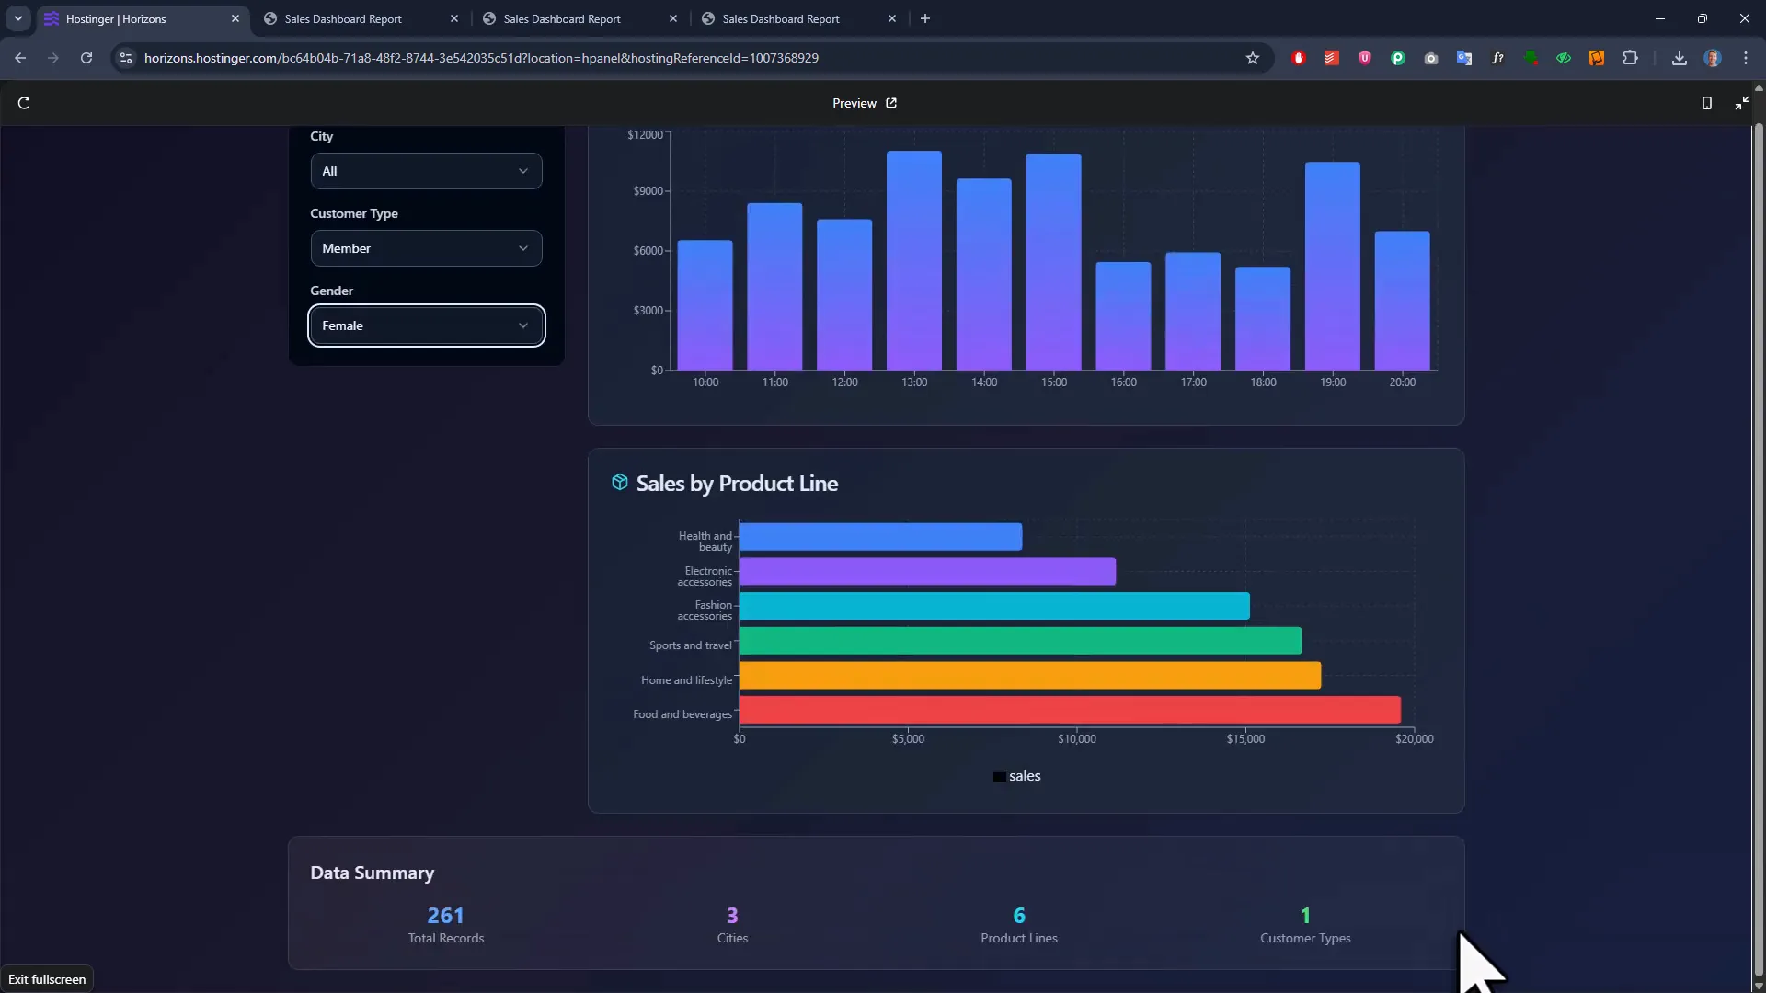Viewport: 1766px width, 993px height.
Task: Open the browser Downloads panel
Action: tap(1679, 58)
